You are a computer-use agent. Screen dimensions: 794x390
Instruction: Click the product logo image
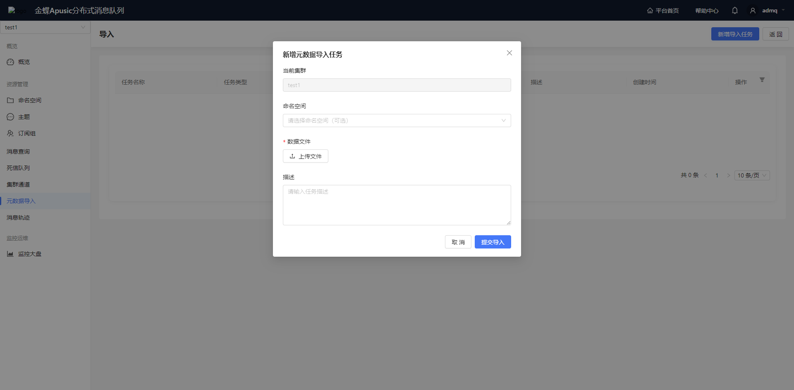point(17,10)
